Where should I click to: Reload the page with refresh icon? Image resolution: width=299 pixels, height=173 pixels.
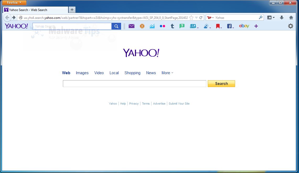click(201, 18)
